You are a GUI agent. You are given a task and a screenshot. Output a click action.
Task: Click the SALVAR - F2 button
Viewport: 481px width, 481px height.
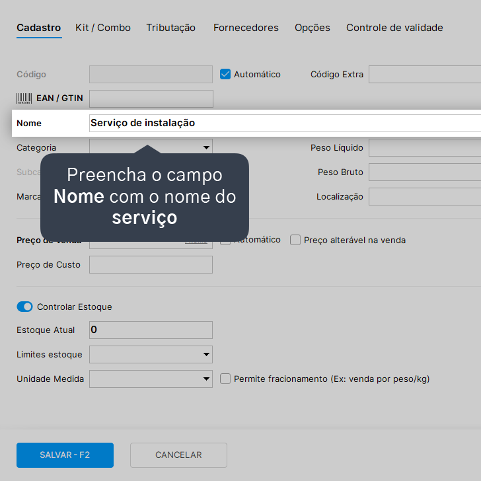[65, 455]
